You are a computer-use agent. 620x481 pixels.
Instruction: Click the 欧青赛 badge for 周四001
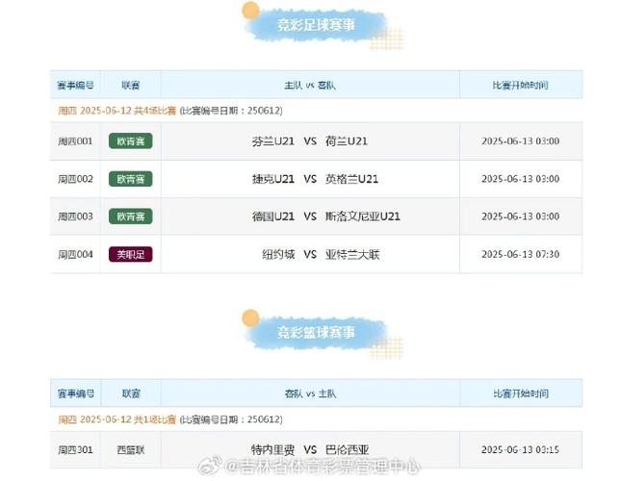(x=131, y=141)
